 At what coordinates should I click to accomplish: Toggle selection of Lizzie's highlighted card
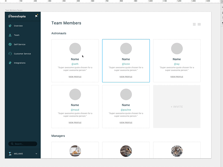point(126,61)
